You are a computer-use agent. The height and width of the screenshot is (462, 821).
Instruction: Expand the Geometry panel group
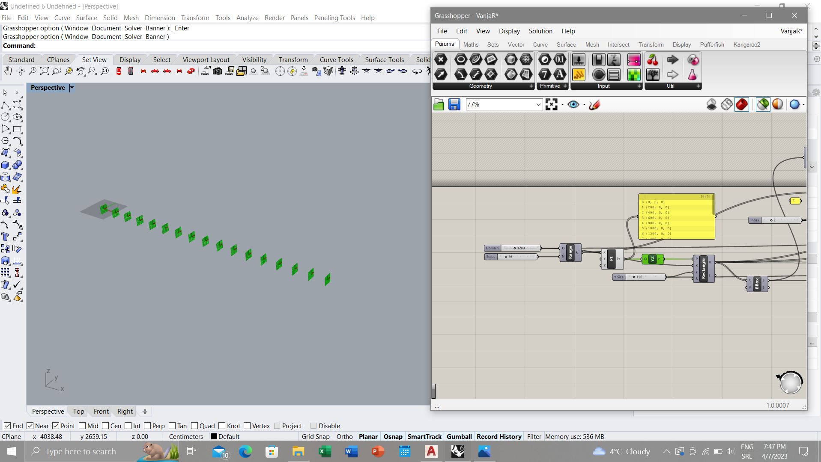click(x=531, y=86)
